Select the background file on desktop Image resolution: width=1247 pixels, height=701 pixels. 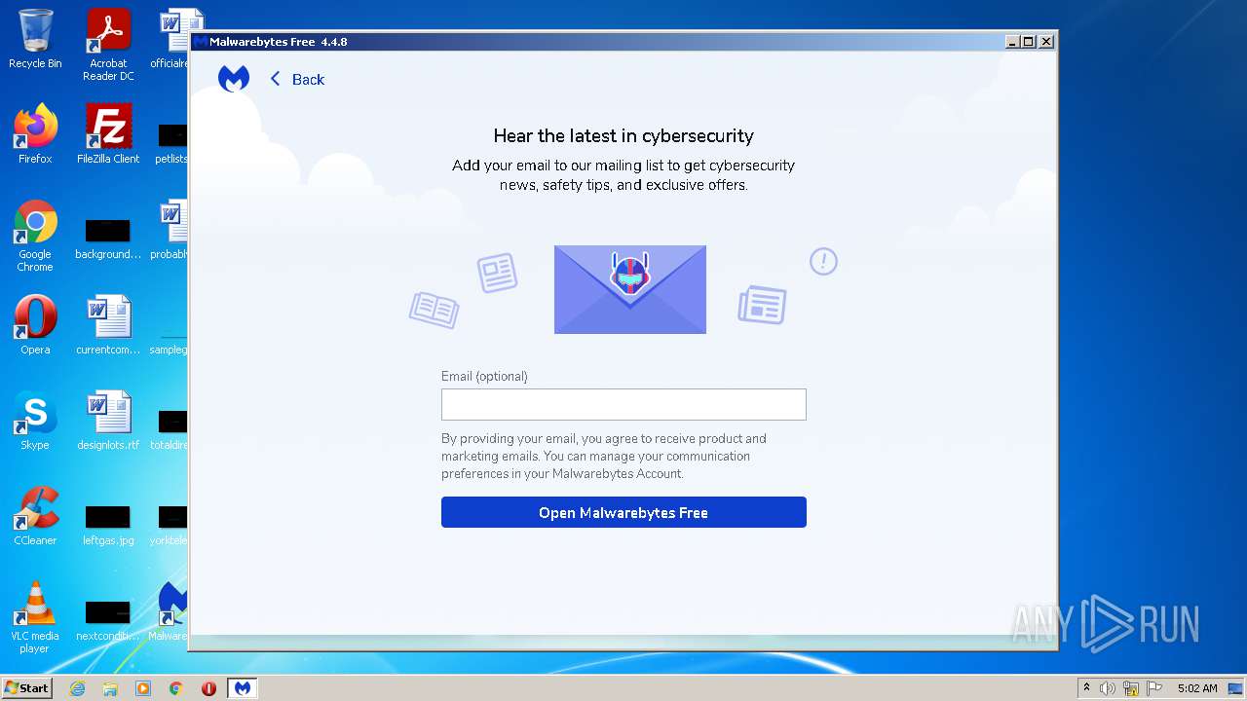click(x=108, y=239)
